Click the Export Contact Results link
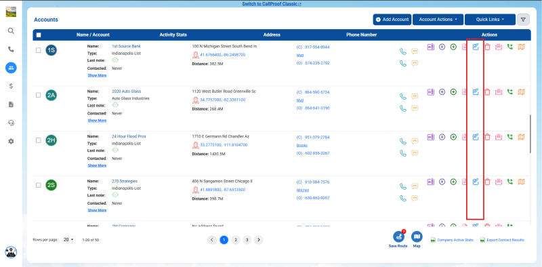Viewport: 542px width, 267px height. coord(502,240)
